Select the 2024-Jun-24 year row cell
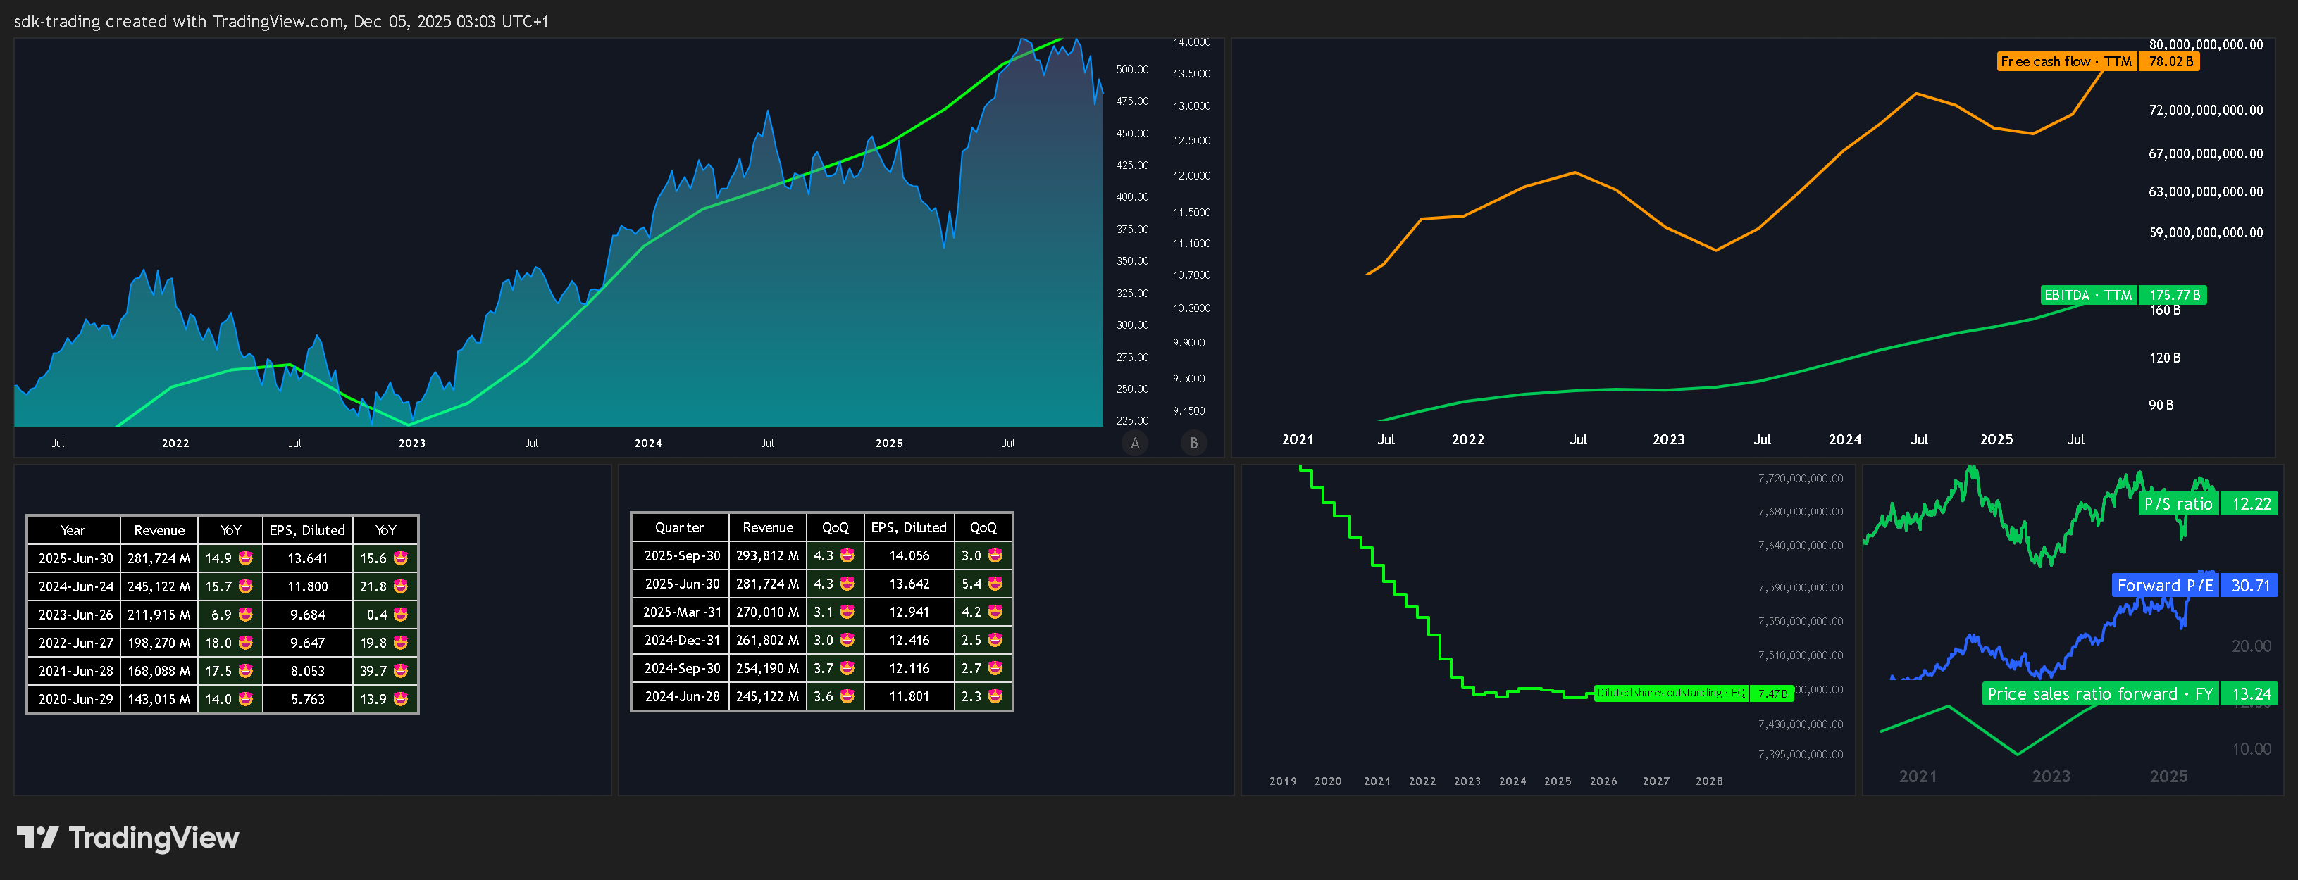2298x880 pixels. click(x=75, y=586)
